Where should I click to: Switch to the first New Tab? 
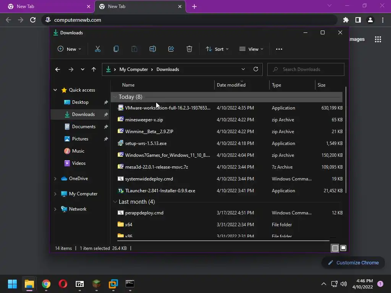coord(47,6)
